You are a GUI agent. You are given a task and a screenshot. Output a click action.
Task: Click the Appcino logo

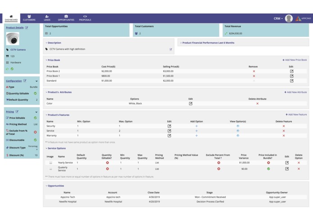click(x=303, y=18)
